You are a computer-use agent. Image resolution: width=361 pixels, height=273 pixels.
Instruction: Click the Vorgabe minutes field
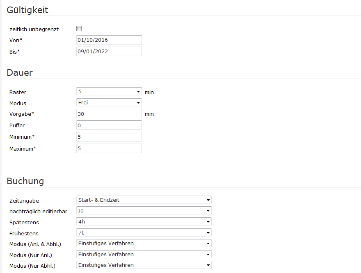(109, 114)
